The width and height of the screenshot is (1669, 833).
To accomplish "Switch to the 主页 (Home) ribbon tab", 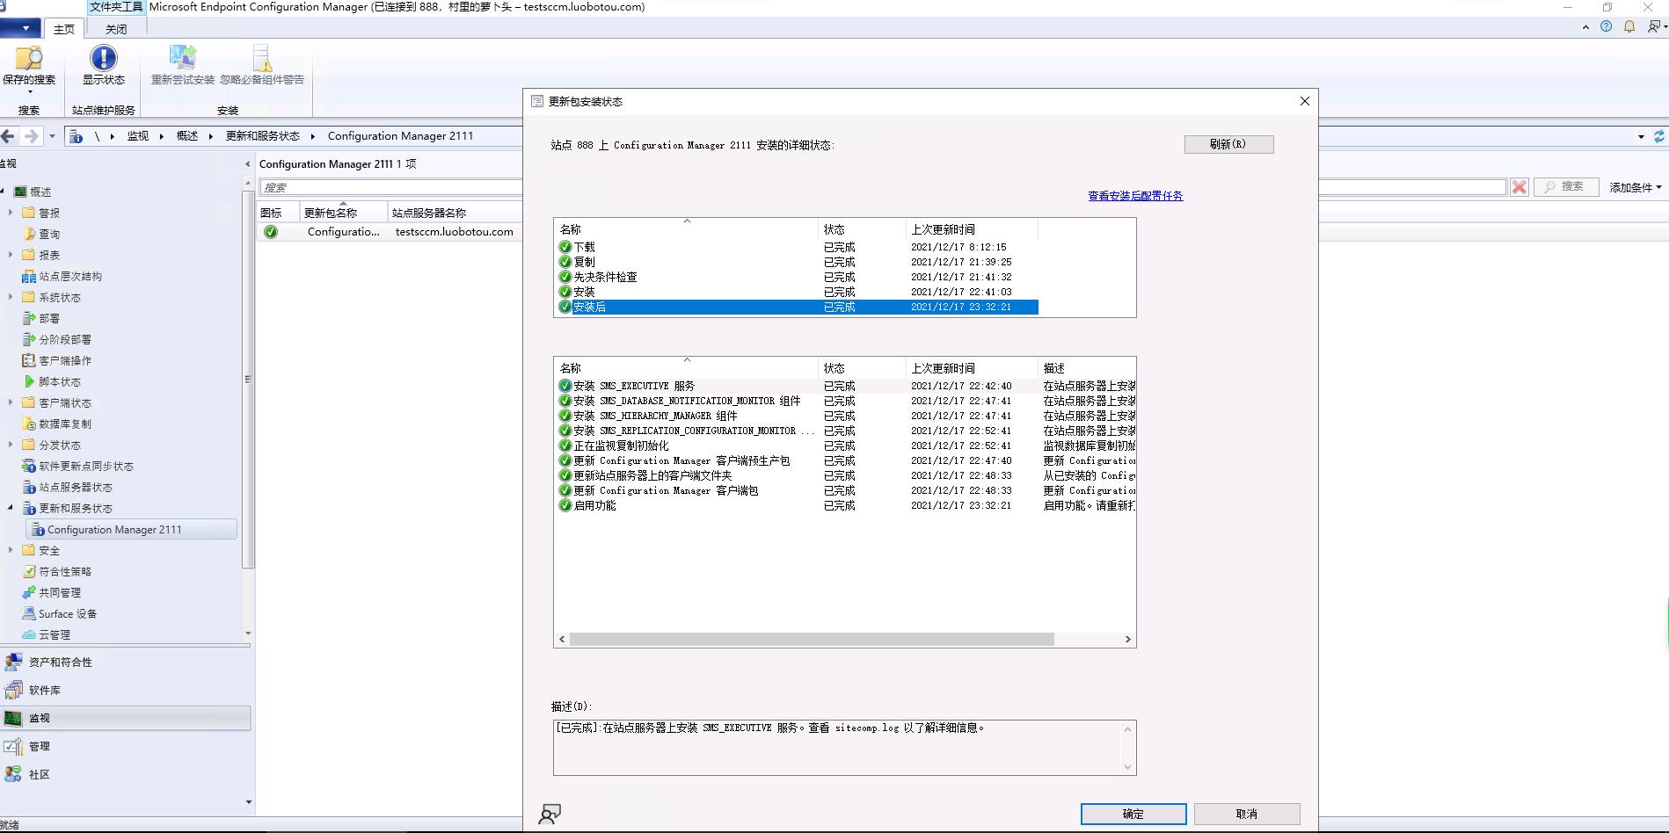I will (x=64, y=29).
